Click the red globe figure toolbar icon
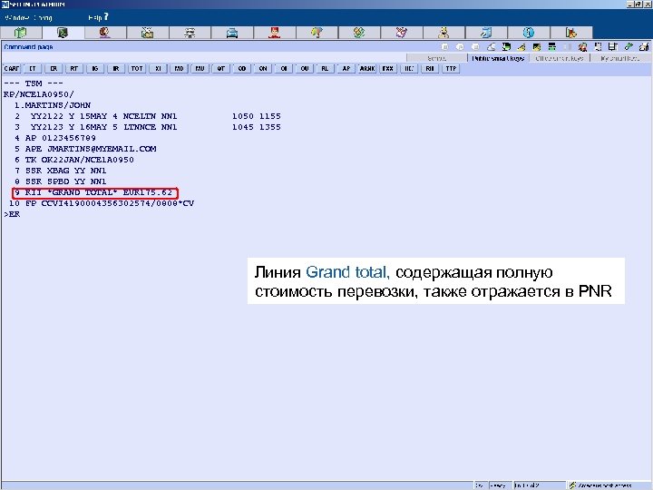 pos(582,46)
